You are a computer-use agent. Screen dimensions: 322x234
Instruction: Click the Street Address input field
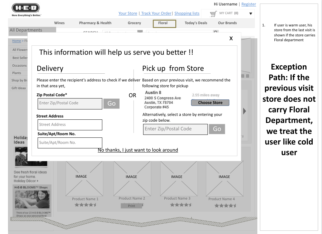(70, 125)
